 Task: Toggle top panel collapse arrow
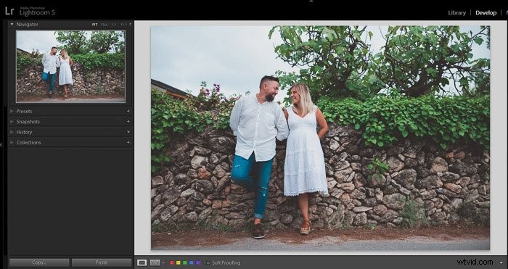pos(311,1)
